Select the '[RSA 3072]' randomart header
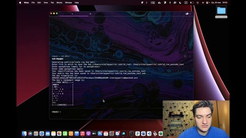The height and width of the screenshot is (138, 246). coord(62,82)
